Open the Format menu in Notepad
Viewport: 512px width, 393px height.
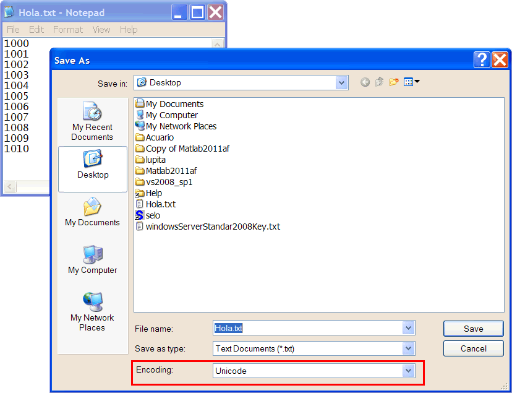68,30
